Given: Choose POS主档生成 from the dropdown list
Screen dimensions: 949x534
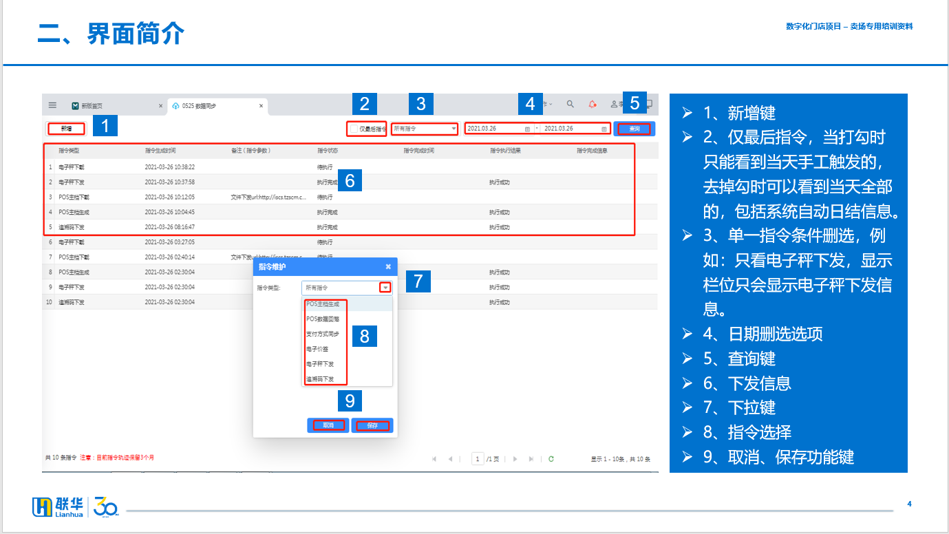Looking at the screenshot, I should pos(348,303).
